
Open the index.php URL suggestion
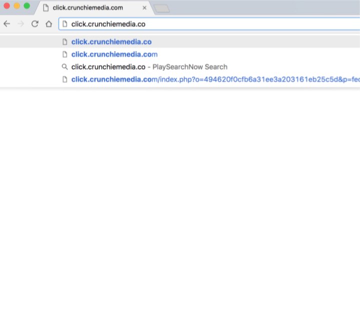(210, 79)
